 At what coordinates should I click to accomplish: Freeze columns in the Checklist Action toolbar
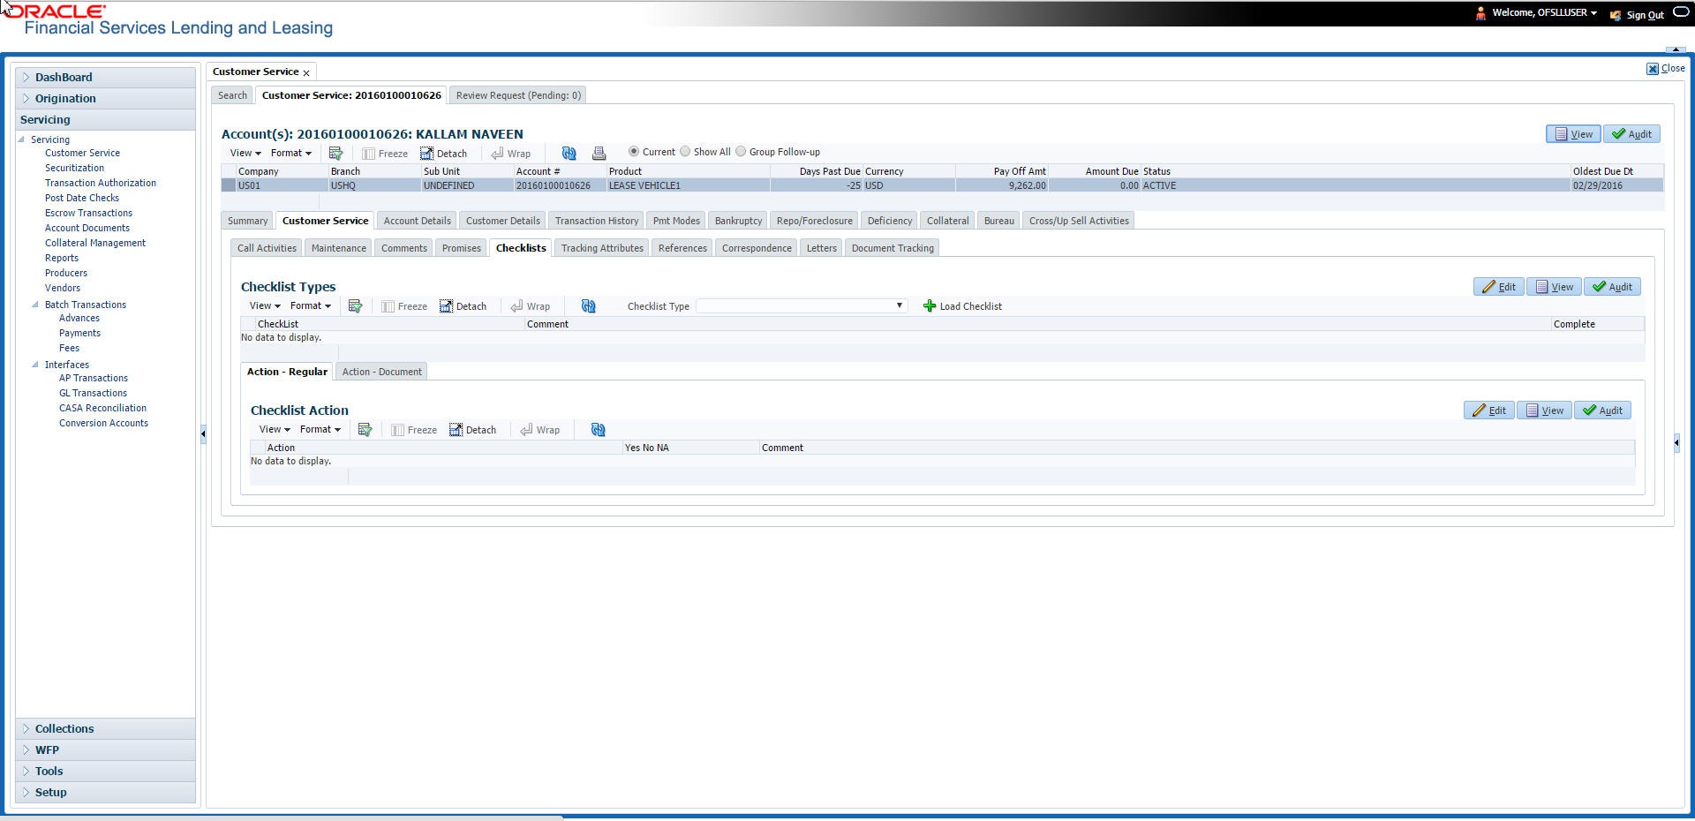[414, 430]
